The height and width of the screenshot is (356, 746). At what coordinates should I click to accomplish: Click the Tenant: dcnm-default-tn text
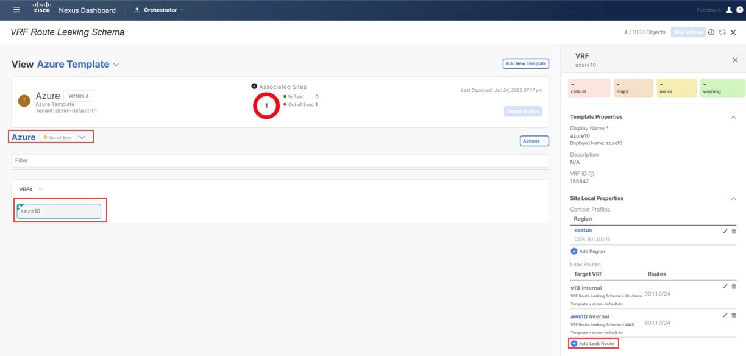[x=66, y=110]
